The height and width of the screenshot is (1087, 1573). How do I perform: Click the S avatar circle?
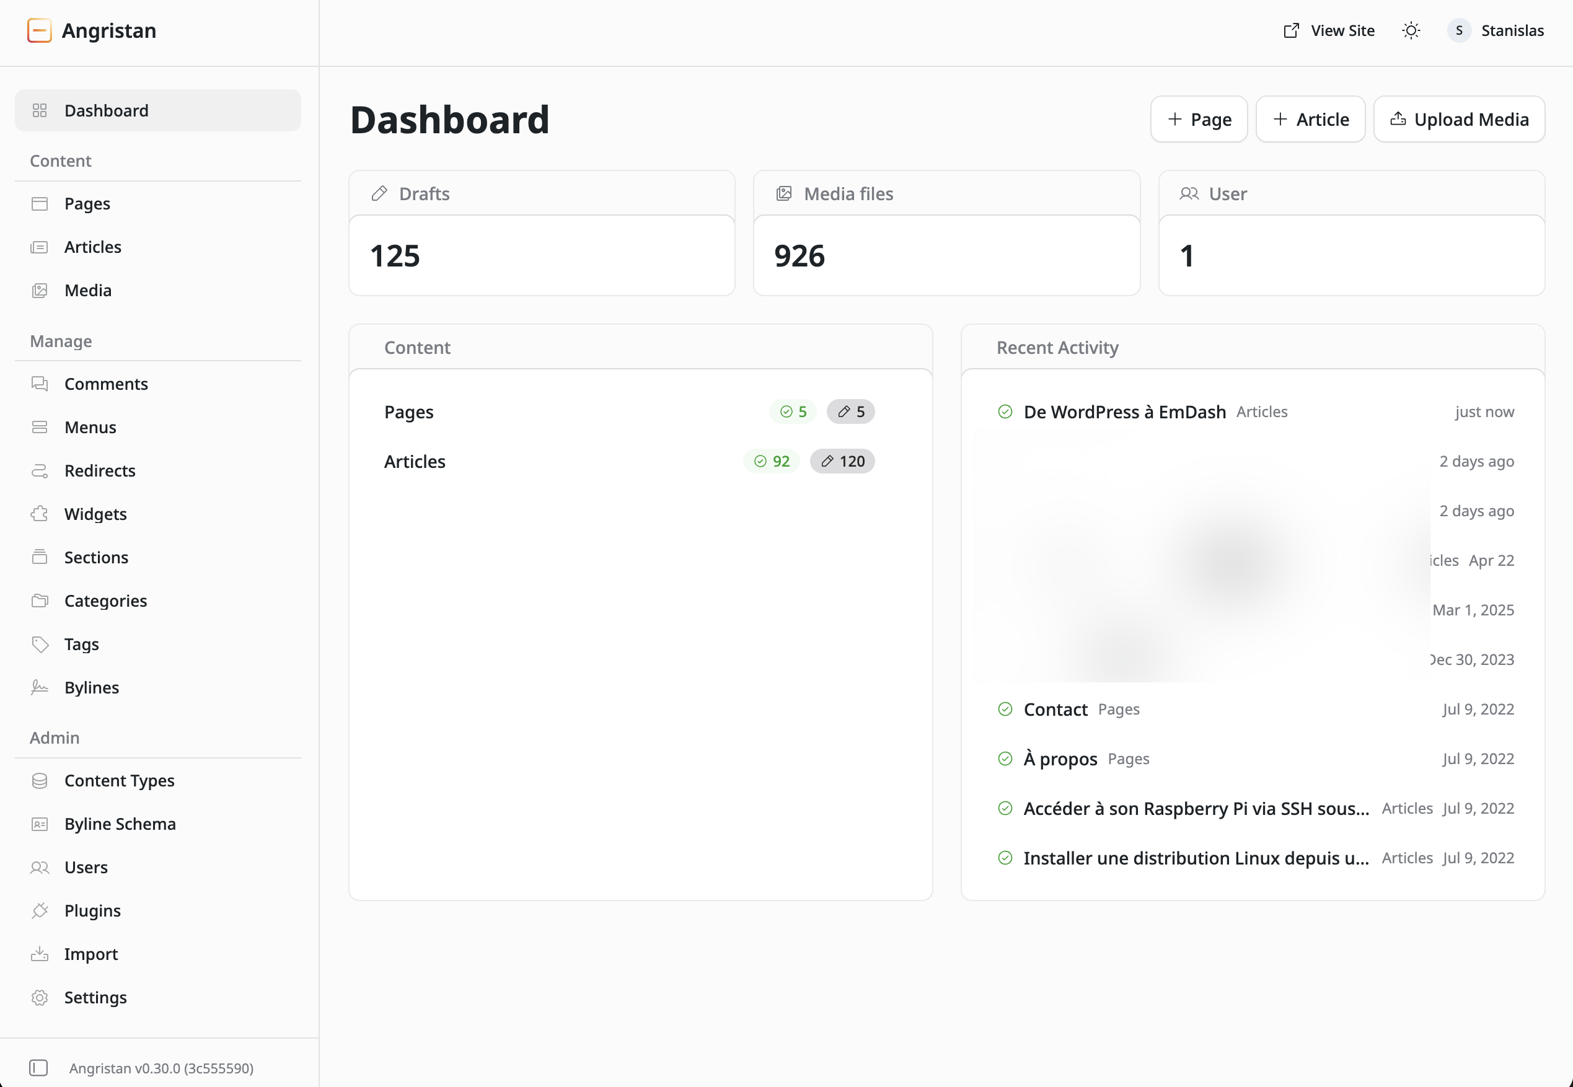pos(1460,30)
